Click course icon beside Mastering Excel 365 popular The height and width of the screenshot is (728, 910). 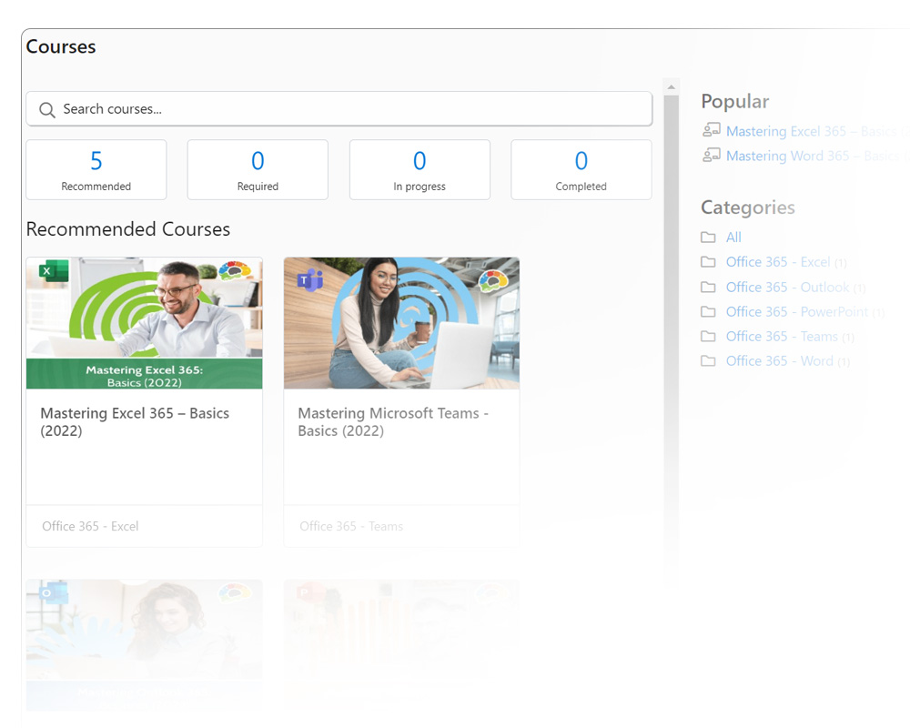712,130
